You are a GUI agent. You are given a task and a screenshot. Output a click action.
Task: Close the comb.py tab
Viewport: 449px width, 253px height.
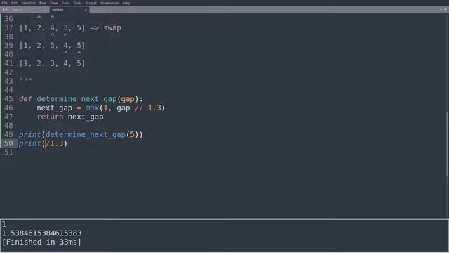point(86,10)
